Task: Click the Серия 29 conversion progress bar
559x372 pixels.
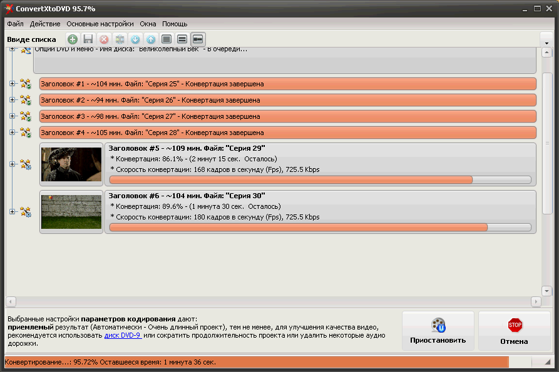Action: [x=320, y=180]
